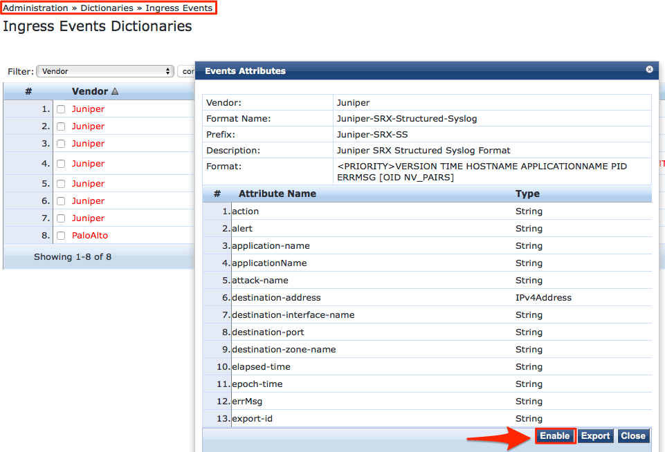Open the Juniper link in row 3
The width and height of the screenshot is (665, 452).
click(88, 144)
